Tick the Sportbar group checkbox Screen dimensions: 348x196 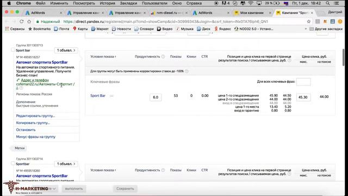[13, 163]
